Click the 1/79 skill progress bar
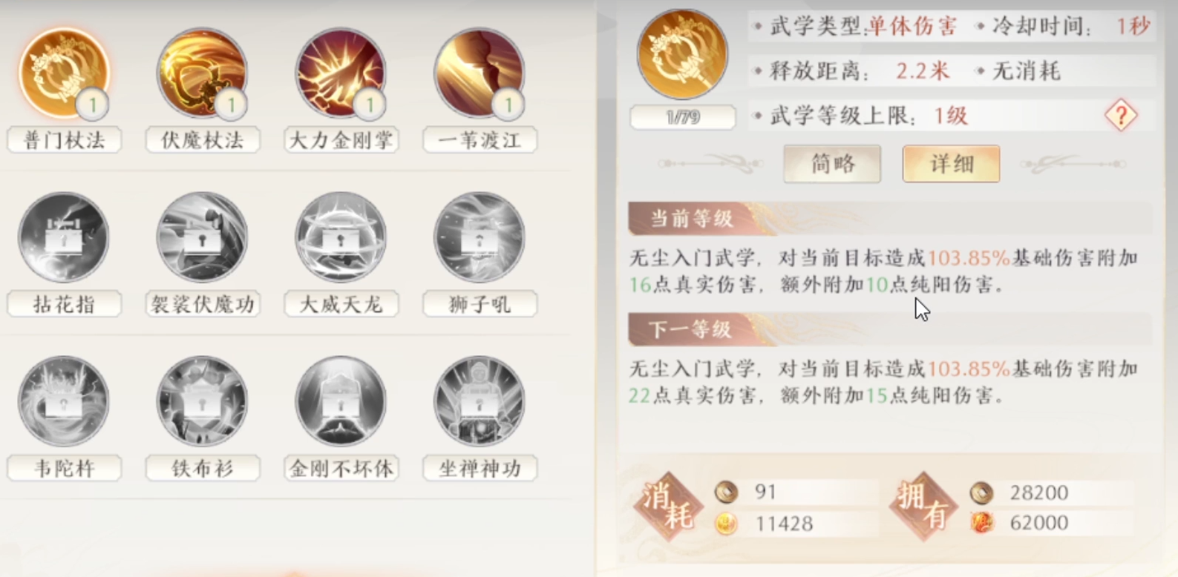 [683, 117]
